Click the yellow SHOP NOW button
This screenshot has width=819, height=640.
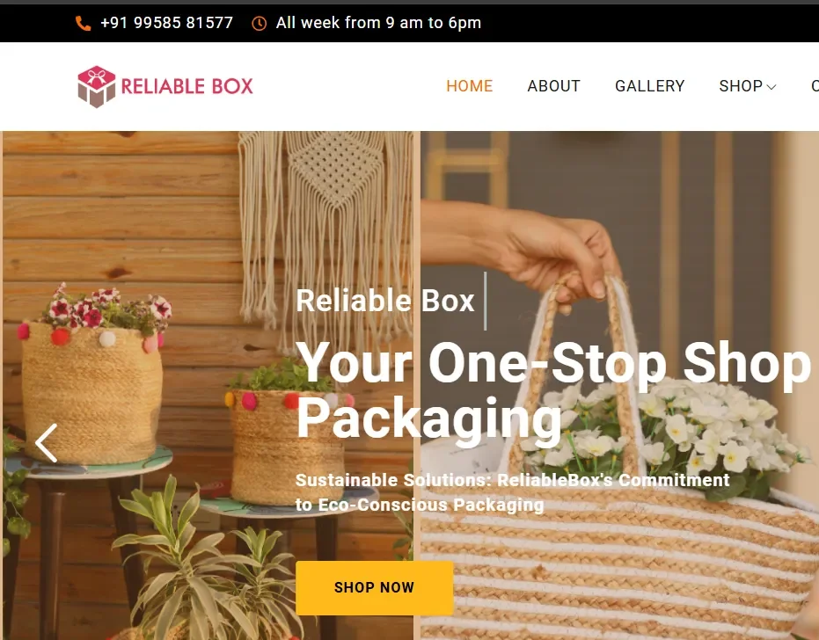375,588
